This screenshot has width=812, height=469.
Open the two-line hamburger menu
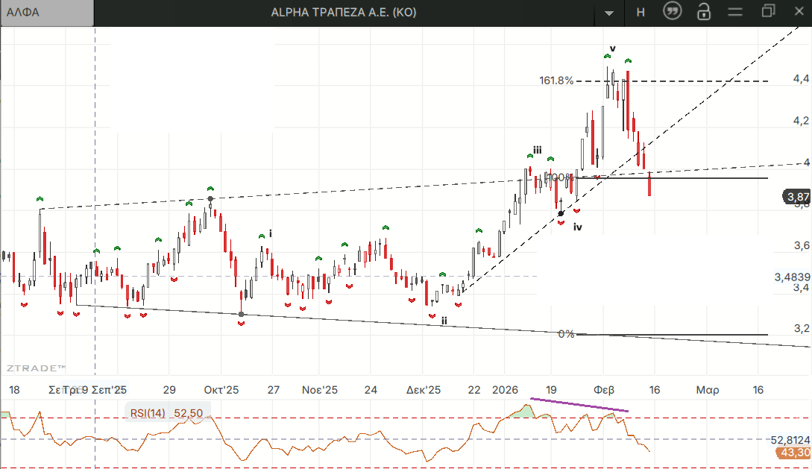pos(736,12)
